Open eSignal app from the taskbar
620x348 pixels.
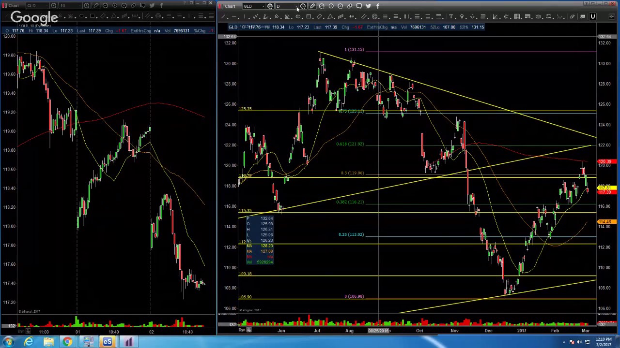[107, 342]
